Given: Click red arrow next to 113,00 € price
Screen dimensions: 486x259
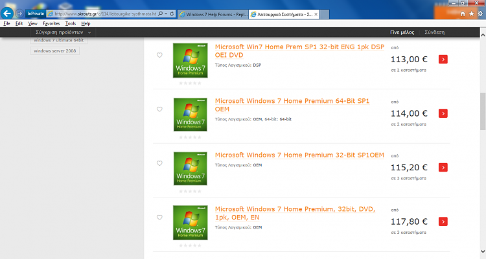Looking at the screenshot, I should click(x=443, y=59).
